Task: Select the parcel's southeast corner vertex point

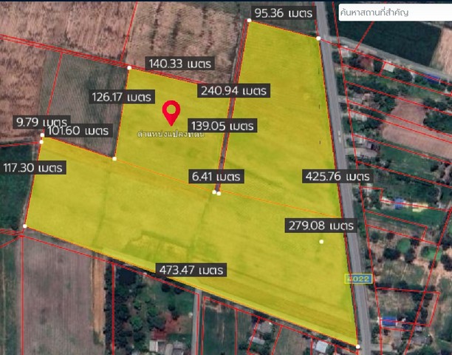Action: [357, 346]
